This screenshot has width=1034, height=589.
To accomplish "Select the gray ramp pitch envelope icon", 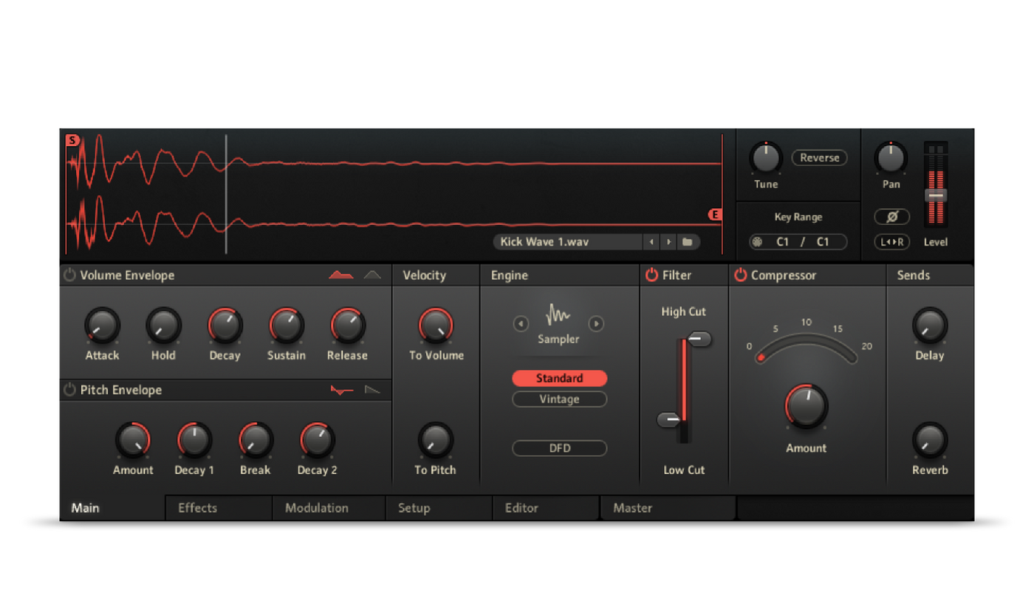I will 373,390.
